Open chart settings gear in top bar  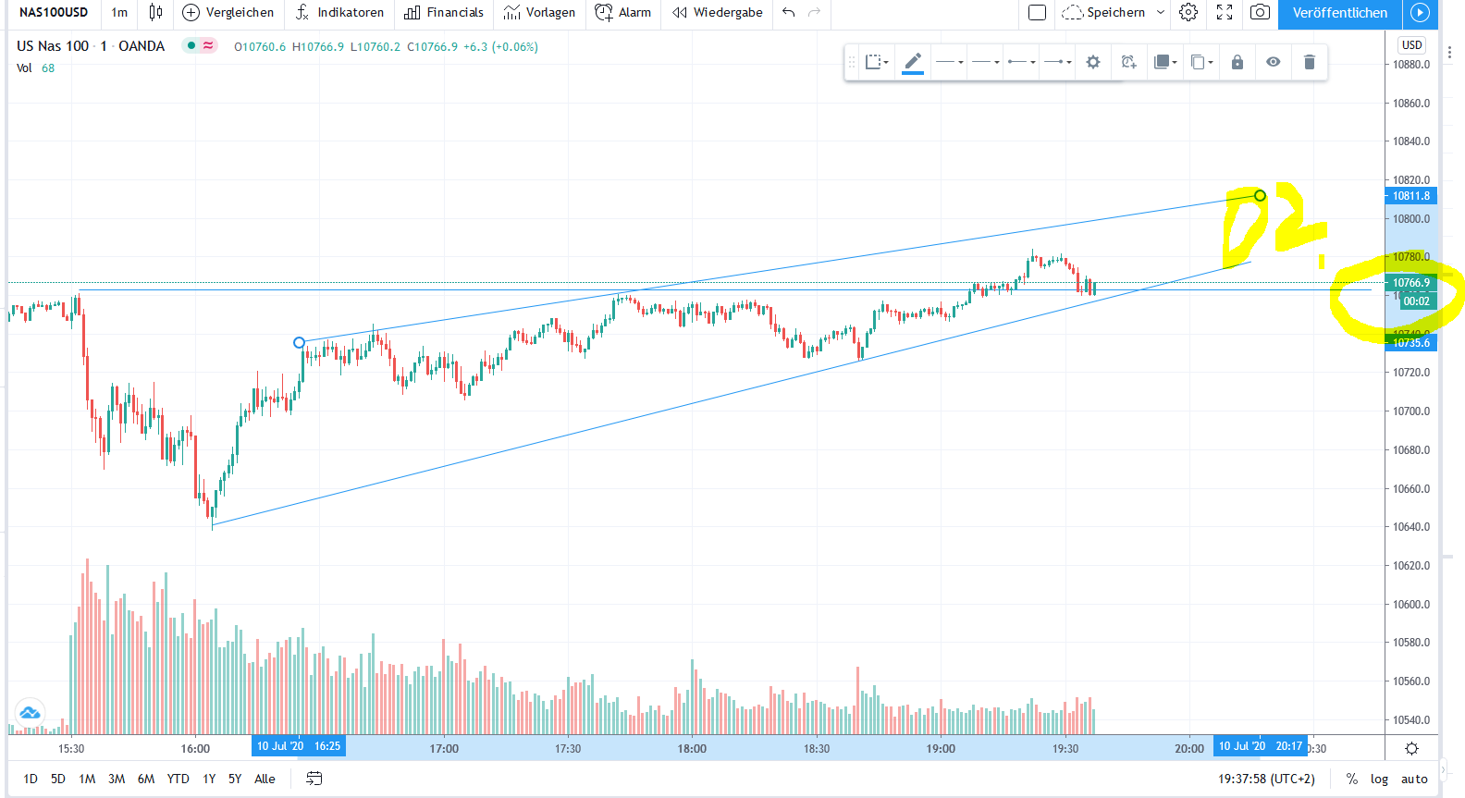1188,12
